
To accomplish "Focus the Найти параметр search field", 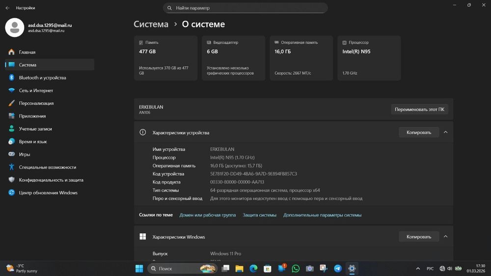I will coord(245,8).
